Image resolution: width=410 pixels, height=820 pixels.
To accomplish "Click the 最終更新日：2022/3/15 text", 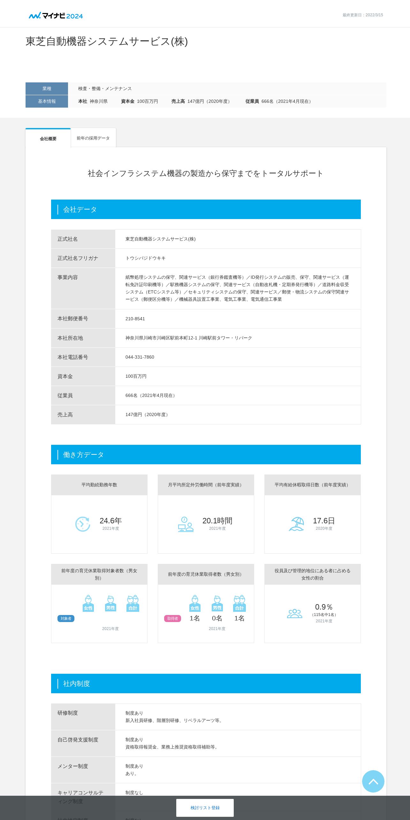I will coord(363,15).
